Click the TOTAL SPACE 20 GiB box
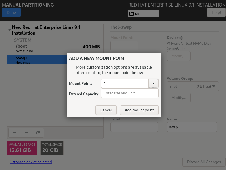The width and height of the screenshot is (226, 170). (x=52, y=148)
